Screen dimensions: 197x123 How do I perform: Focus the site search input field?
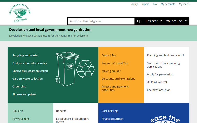coord(101,21)
